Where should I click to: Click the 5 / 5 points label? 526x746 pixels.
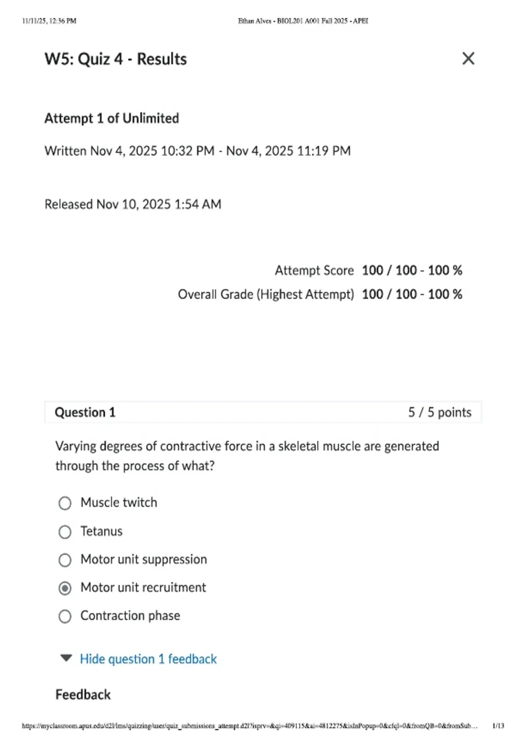(x=440, y=412)
